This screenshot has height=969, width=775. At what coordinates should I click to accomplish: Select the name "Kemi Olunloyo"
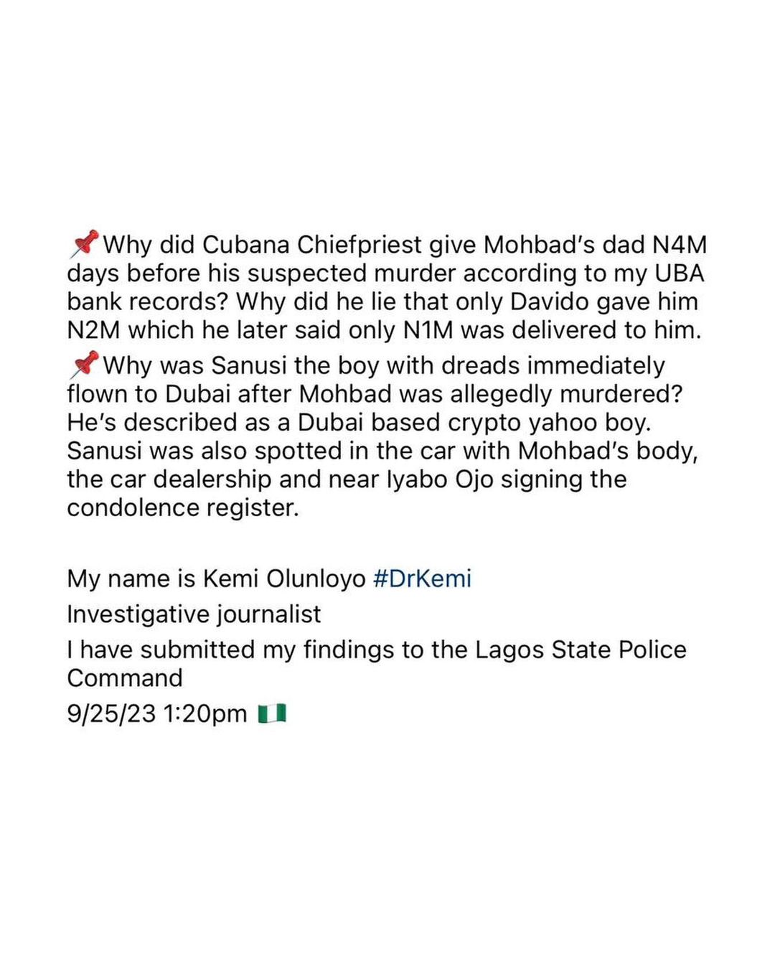(x=284, y=579)
